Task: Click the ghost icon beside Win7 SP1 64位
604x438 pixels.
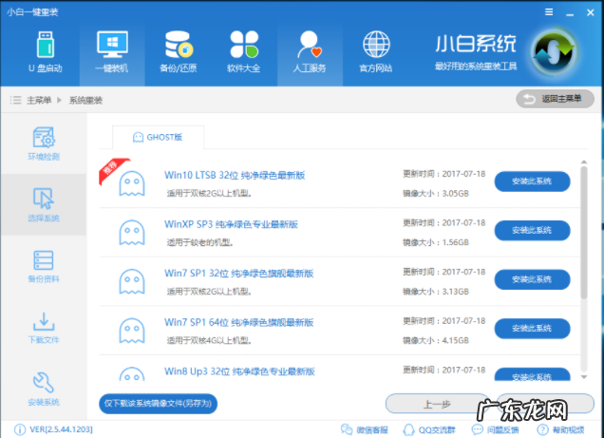Action: (132, 331)
